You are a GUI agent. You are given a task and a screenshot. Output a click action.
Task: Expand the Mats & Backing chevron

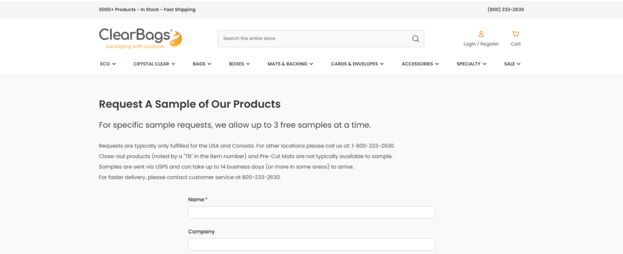click(x=311, y=64)
